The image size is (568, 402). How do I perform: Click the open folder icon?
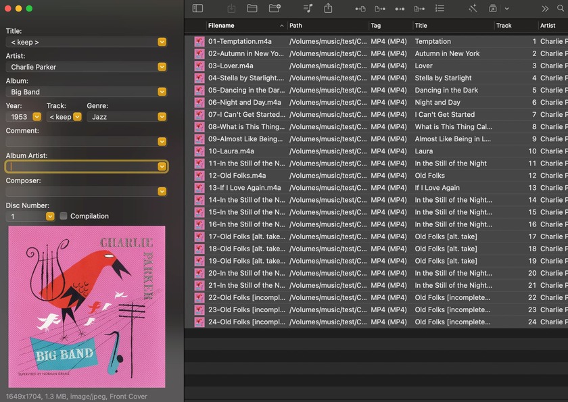pos(252,8)
